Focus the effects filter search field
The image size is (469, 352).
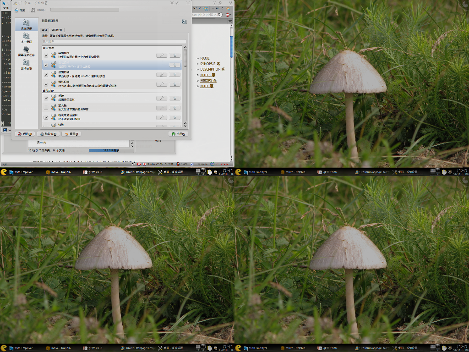(x=114, y=41)
